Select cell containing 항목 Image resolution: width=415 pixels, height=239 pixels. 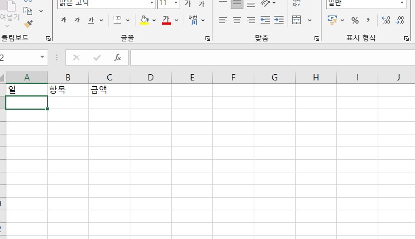point(68,90)
